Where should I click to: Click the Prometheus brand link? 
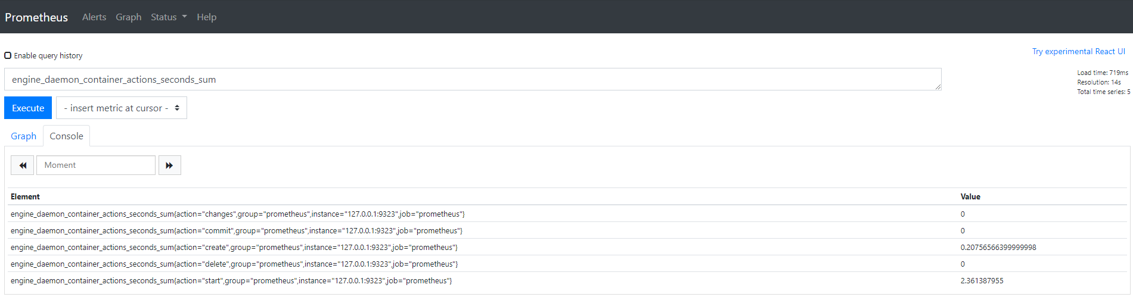point(36,17)
